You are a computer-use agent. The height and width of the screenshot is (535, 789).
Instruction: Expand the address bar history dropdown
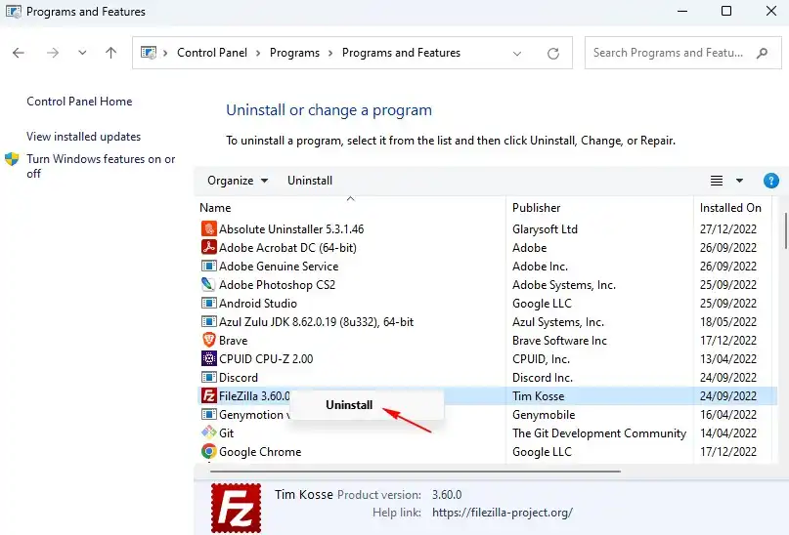517,54
